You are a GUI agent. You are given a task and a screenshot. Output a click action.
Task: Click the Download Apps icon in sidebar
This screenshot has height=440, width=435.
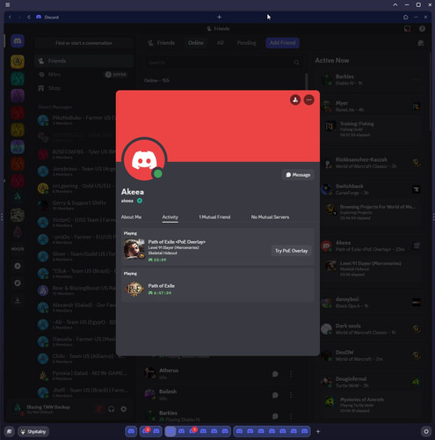click(x=18, y=300)
